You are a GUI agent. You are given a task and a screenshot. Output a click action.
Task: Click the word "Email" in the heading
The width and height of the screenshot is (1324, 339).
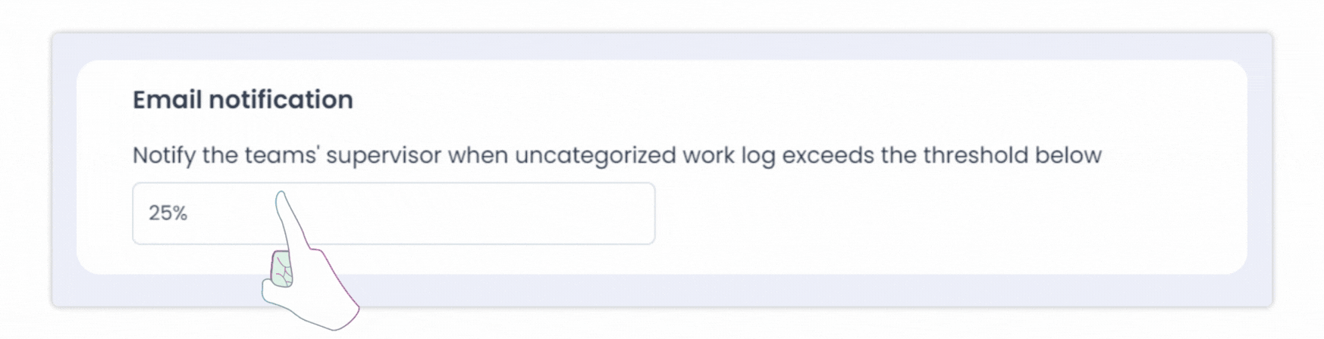pyautogui.click(x=167, y=100)
